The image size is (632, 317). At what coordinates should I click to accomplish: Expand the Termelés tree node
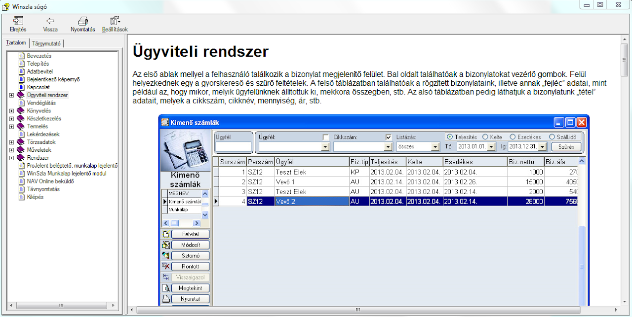(12, 127)
